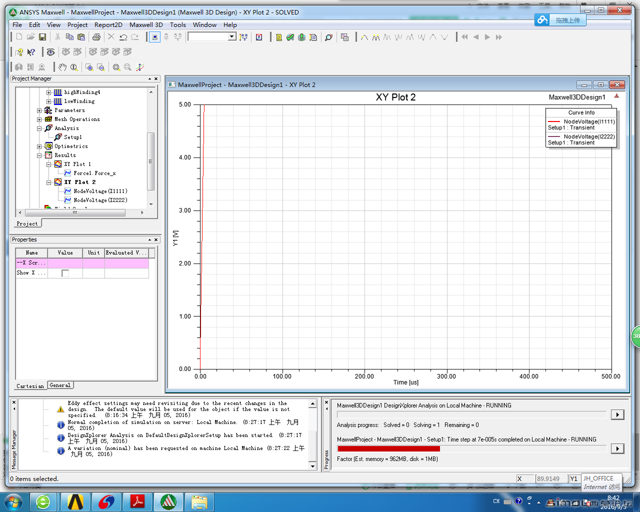Open the Report2D menu

tap(108, 24)
